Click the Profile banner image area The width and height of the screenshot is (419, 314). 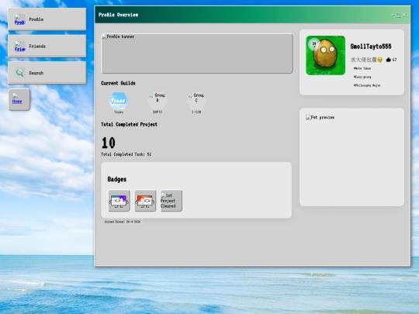coord(197,53)
